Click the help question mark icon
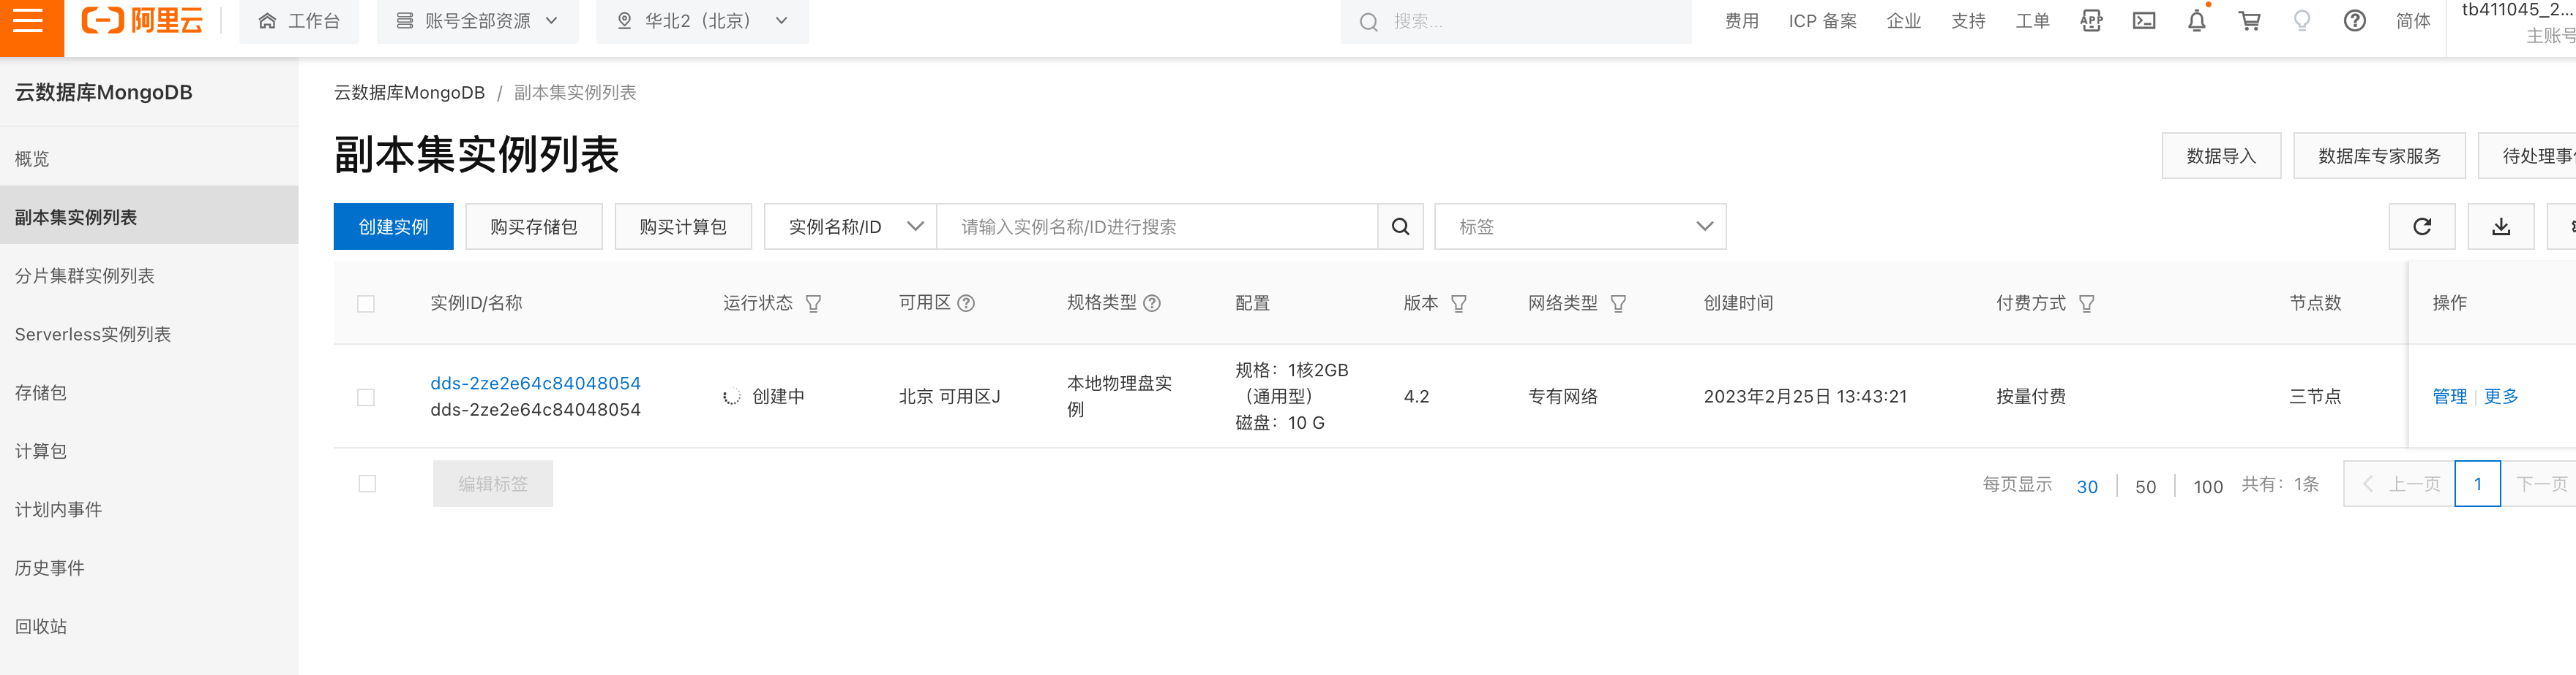 2354,21
